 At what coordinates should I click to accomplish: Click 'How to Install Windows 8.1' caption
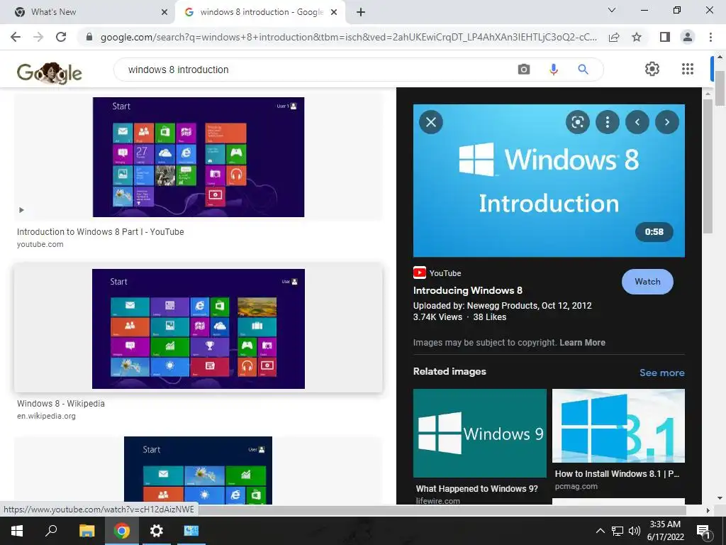[x=618, y=473]
